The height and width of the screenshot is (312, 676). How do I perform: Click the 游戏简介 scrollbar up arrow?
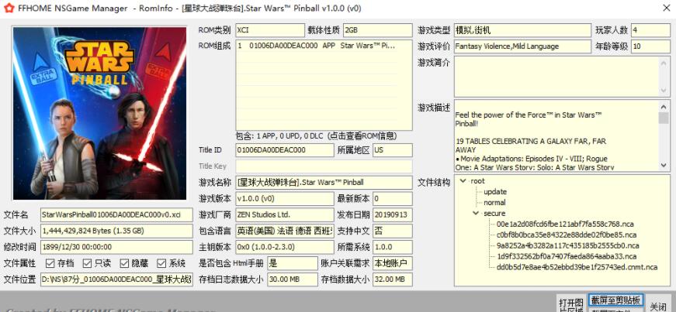point(664,63)
